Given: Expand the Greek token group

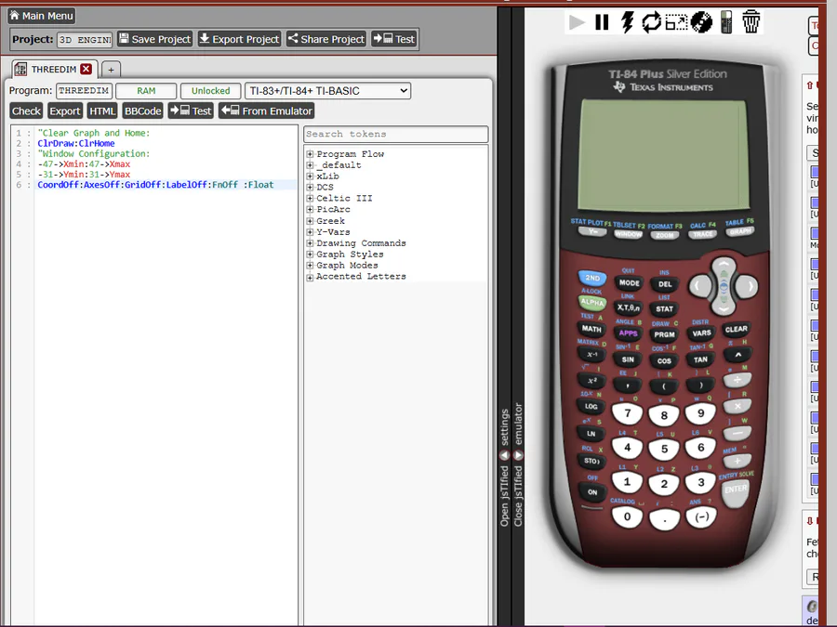Looking at the screenshot, I should [x=310, y=221].
